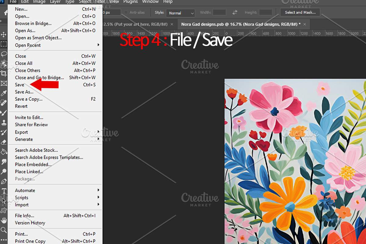Viewport: 366px width, 244px height.
Task: Toggle the Anti-alias checkbox
Action: pos(126,13)
